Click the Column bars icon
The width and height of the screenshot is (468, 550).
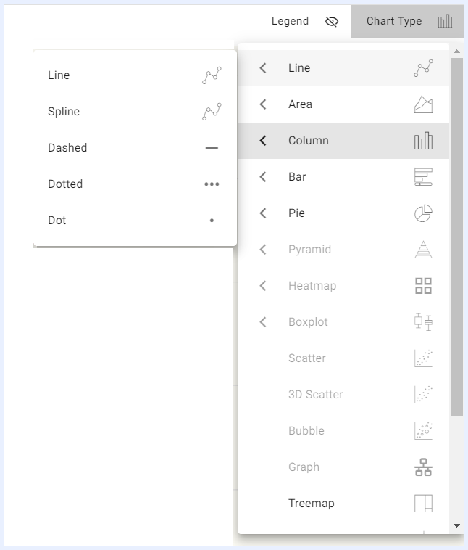pyautogui.click(x=423, y=141)
